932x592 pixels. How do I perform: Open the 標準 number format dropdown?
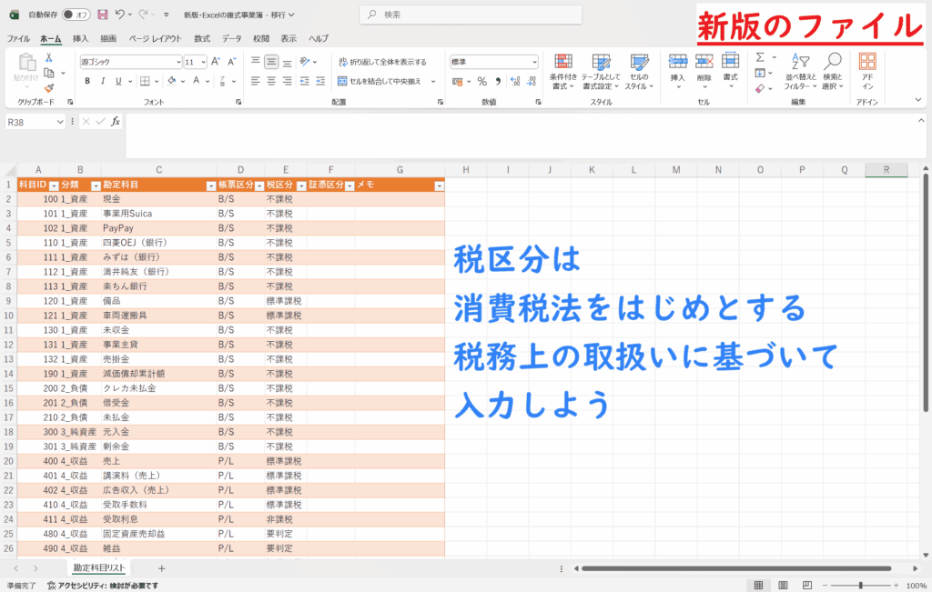point(533,62)
